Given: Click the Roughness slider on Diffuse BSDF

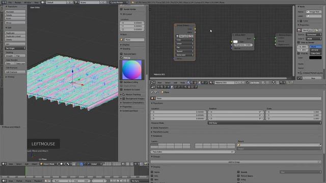Looking at the screenshot, I should 243,45.
